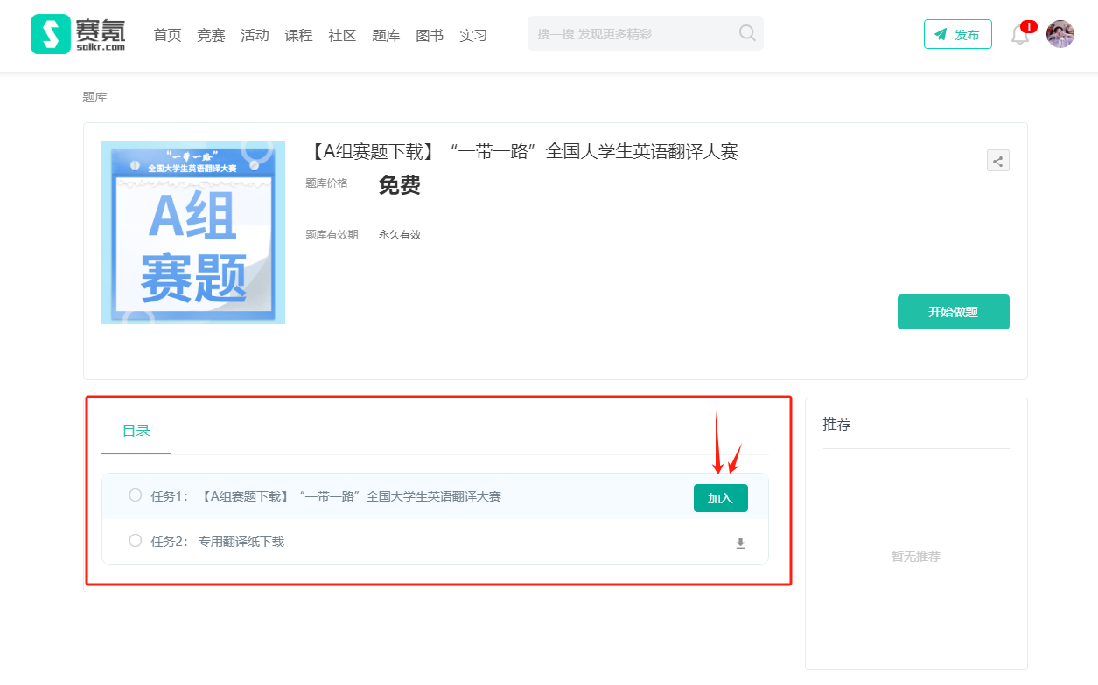Open the 竞赛 nav item

coord(211,35)
